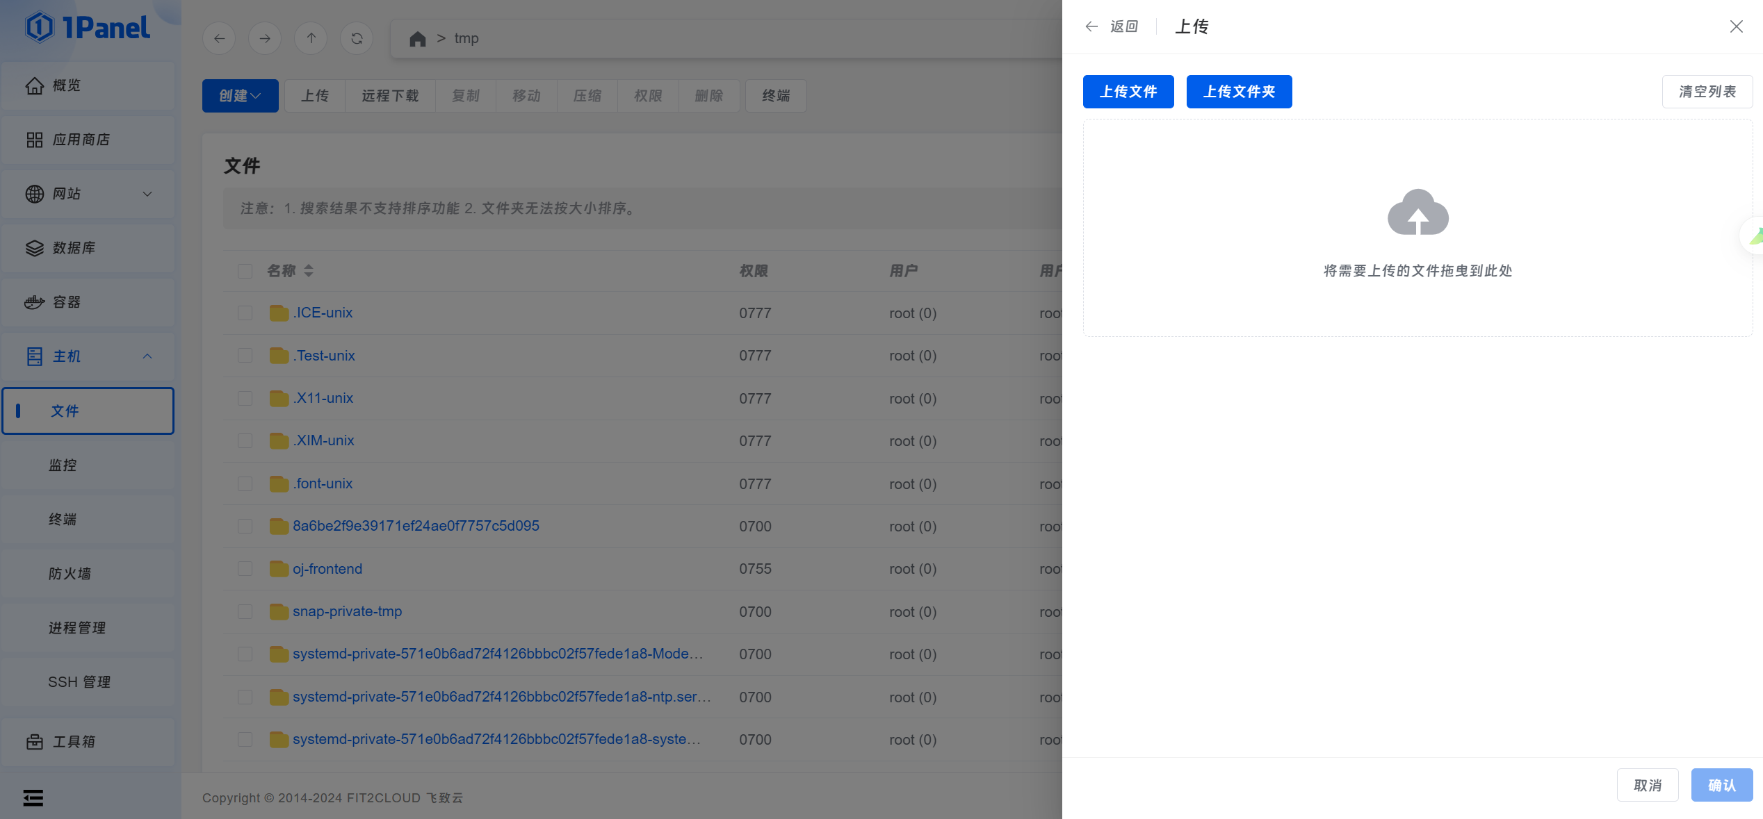Navigate forward with the right arrow icon
Screen dimensions: 1763x819
[265, 38]
